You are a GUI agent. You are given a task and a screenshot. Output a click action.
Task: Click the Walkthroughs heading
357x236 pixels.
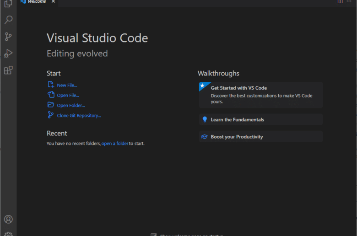(218, 73)
